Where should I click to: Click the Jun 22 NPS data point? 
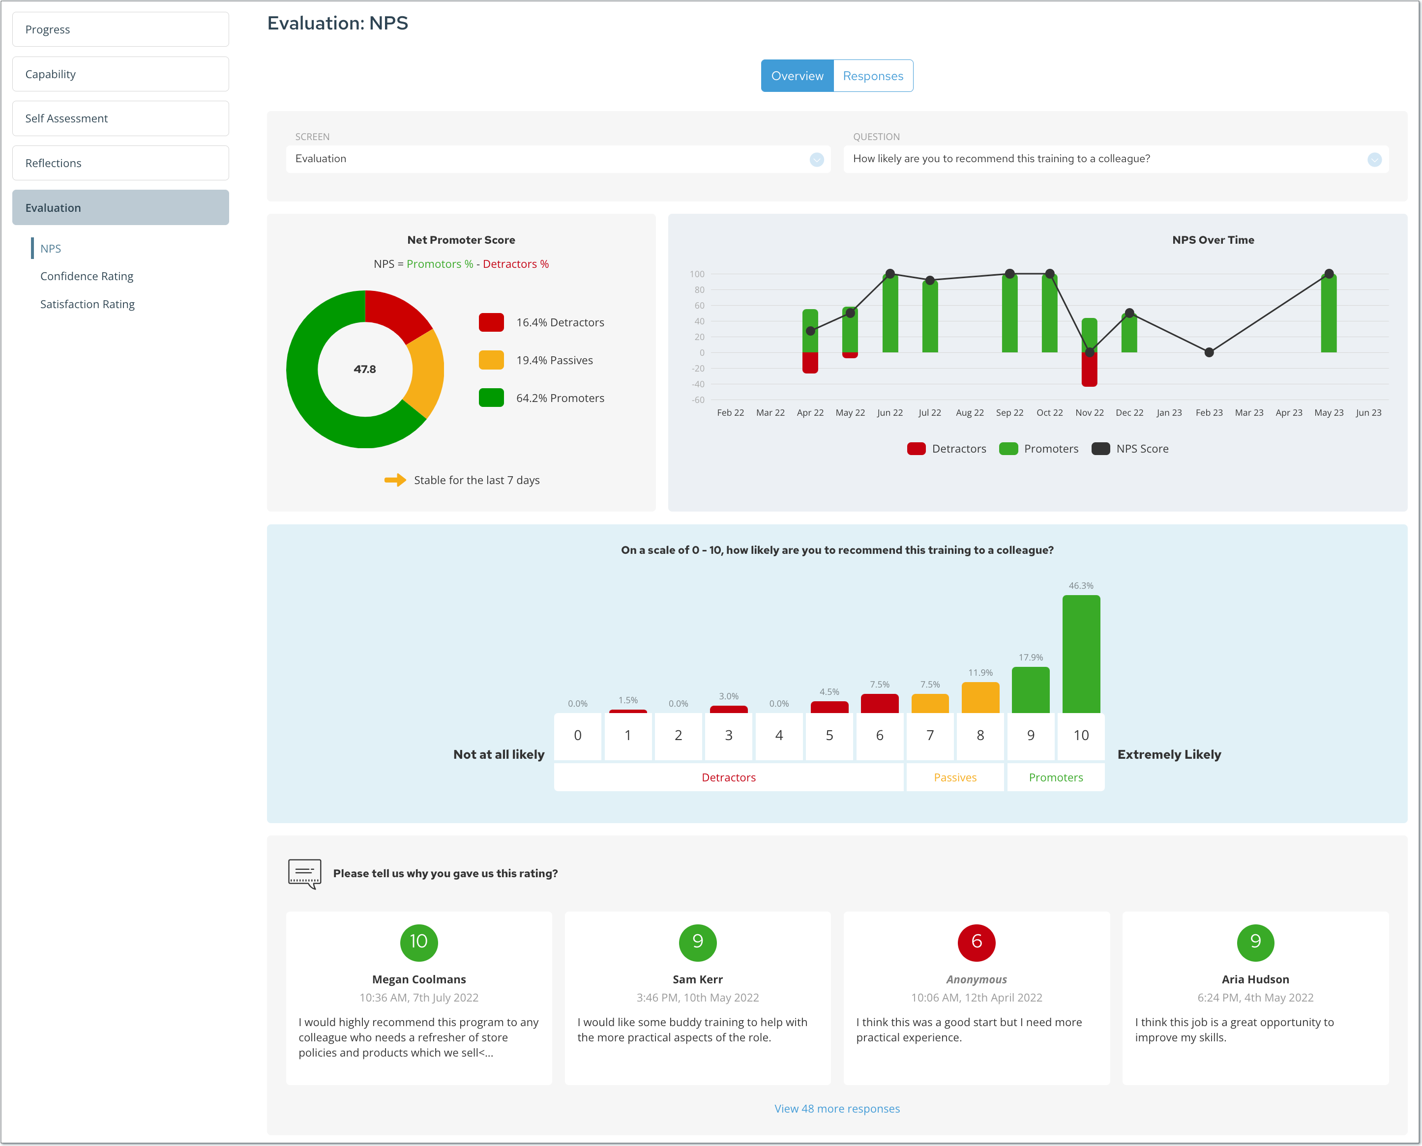pos(889,273)
